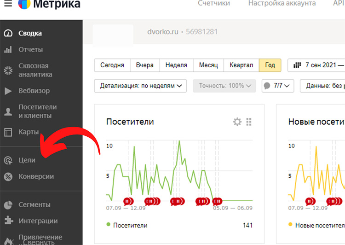Select the Год period tab
This screenshot has height=245, width=345.
coord(270,65)
